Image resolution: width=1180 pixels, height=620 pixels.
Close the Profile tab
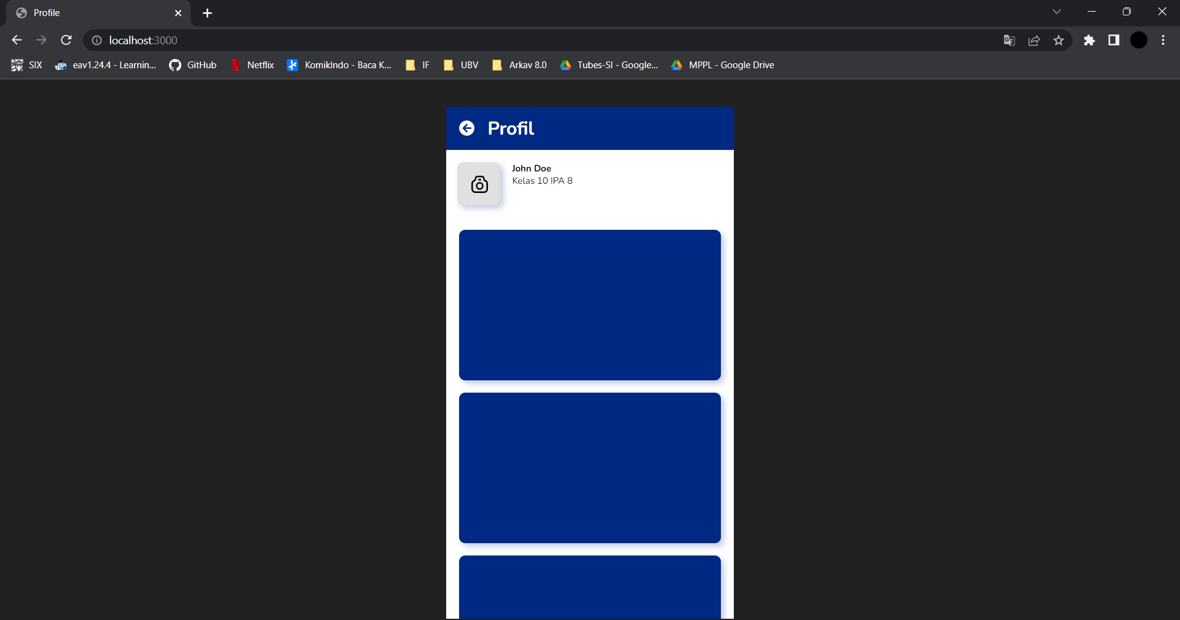(x=178, y=13)
